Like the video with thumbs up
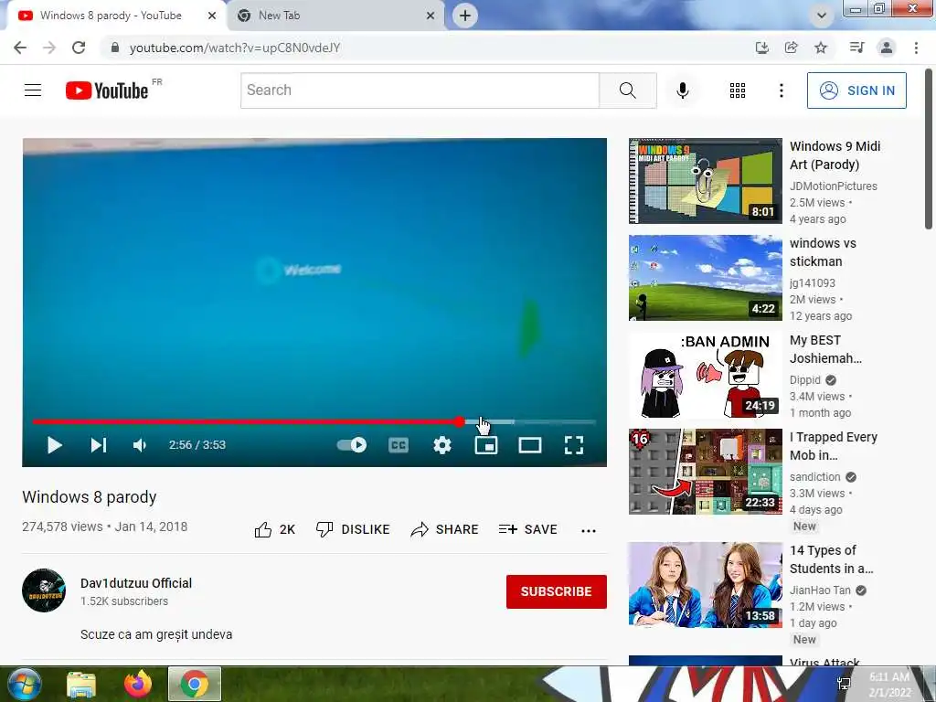 (274, 529)
